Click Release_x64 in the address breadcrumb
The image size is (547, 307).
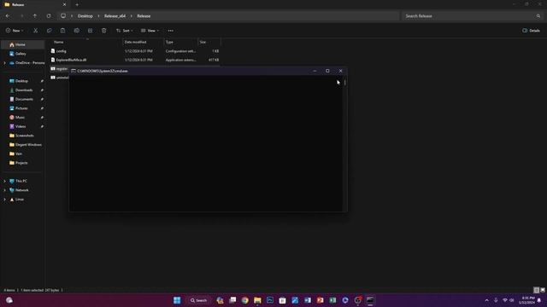(115, 16)
